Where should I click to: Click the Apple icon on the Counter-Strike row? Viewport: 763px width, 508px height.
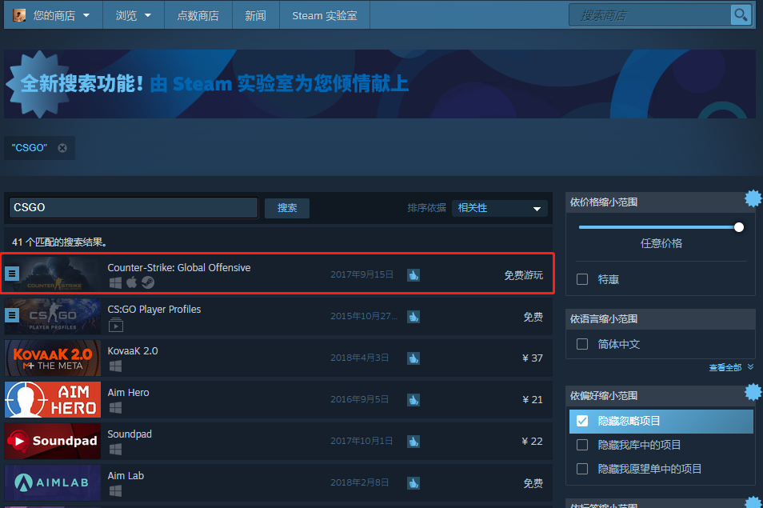(131, 282)
